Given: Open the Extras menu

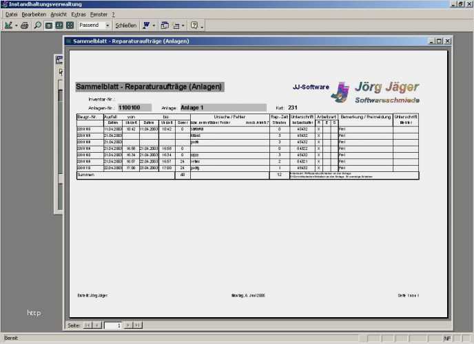Looking at the screenshot, I should coord(79,14).
